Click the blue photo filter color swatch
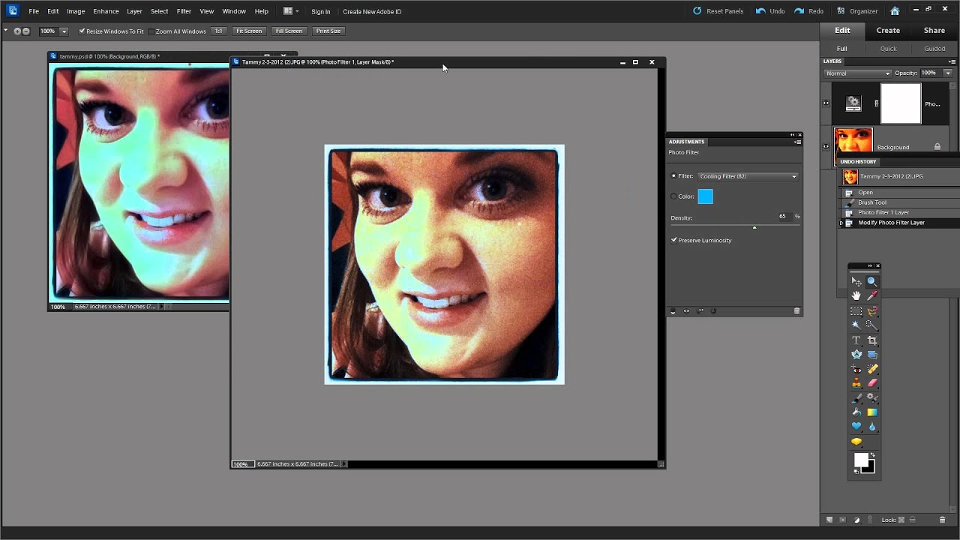The width and height of the screenshot is (960, 540). (x=706, y=196)
